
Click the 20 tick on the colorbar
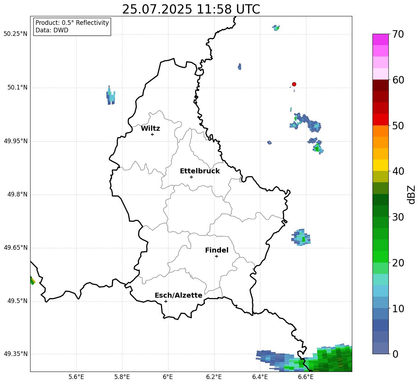pos(398,263)
